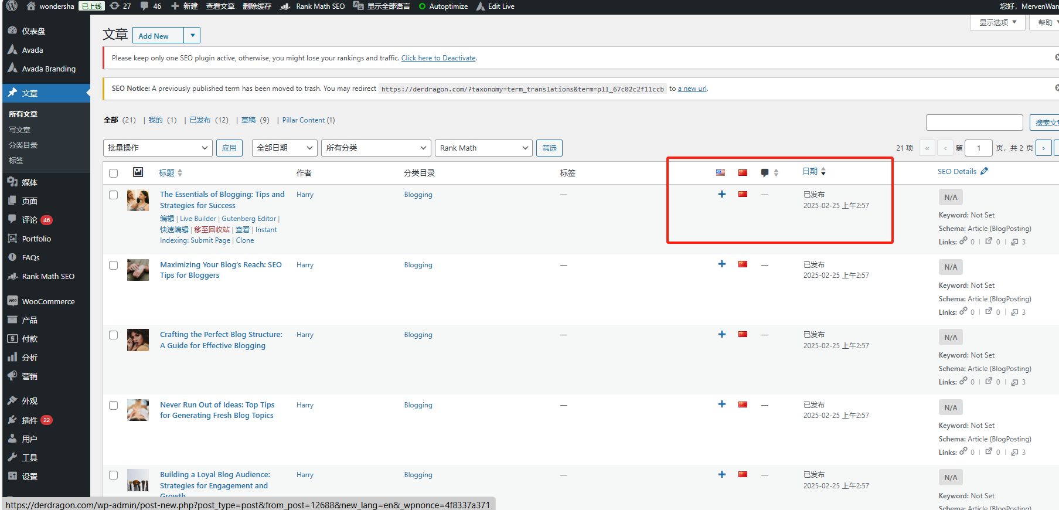Expand the 所有分类 category filter dropdown
Screen dimensions: 1059x510
coord(376,148)
